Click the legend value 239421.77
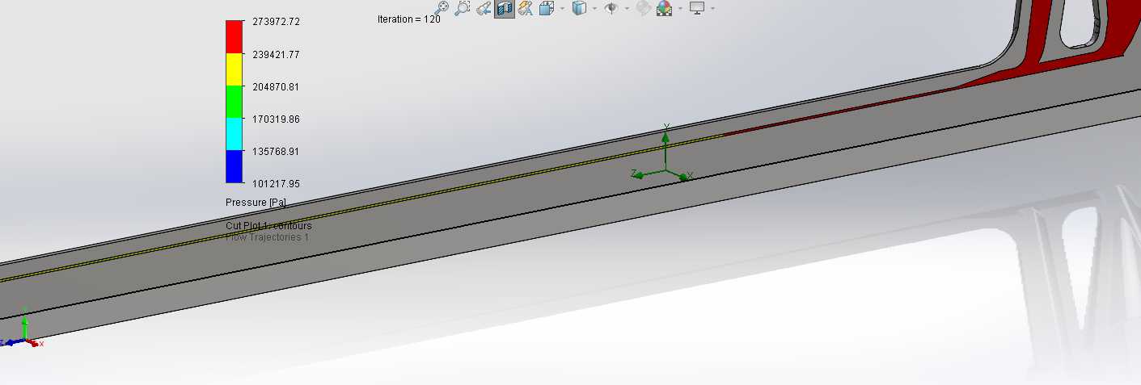Image resolution: width=1141 pixels, height=385 pixels. [x=276, y=54]
